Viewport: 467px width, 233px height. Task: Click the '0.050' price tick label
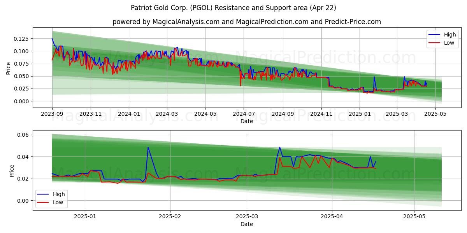[21, 76]
